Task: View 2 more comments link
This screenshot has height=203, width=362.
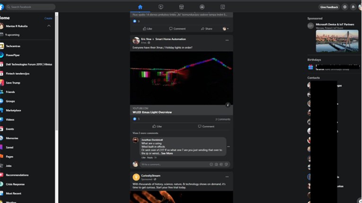Action: point(145,133)
